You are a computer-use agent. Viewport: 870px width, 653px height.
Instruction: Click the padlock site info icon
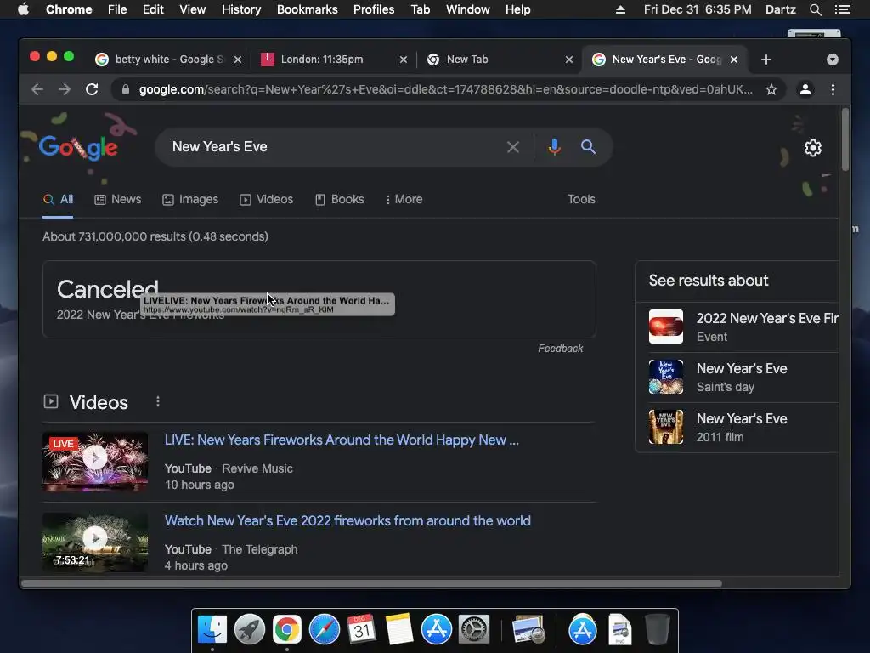coord(126,89)
